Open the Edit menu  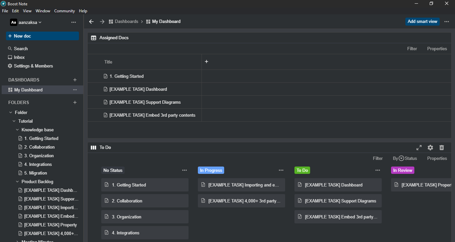15,11
